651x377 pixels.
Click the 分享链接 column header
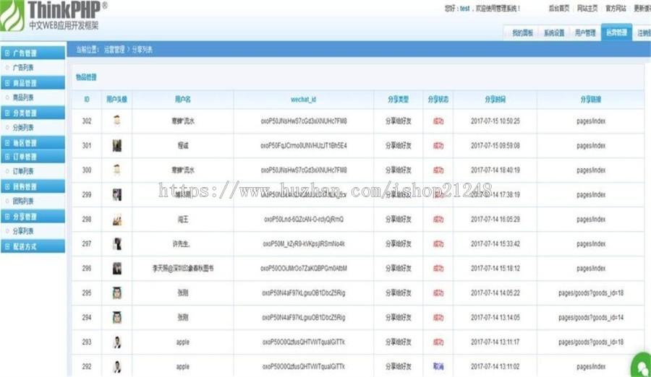point(591,100)
